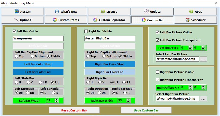This screenshot has width=220, height=116.
Task: Browse for the Left Bar Picture file
Action: [203, 59]
